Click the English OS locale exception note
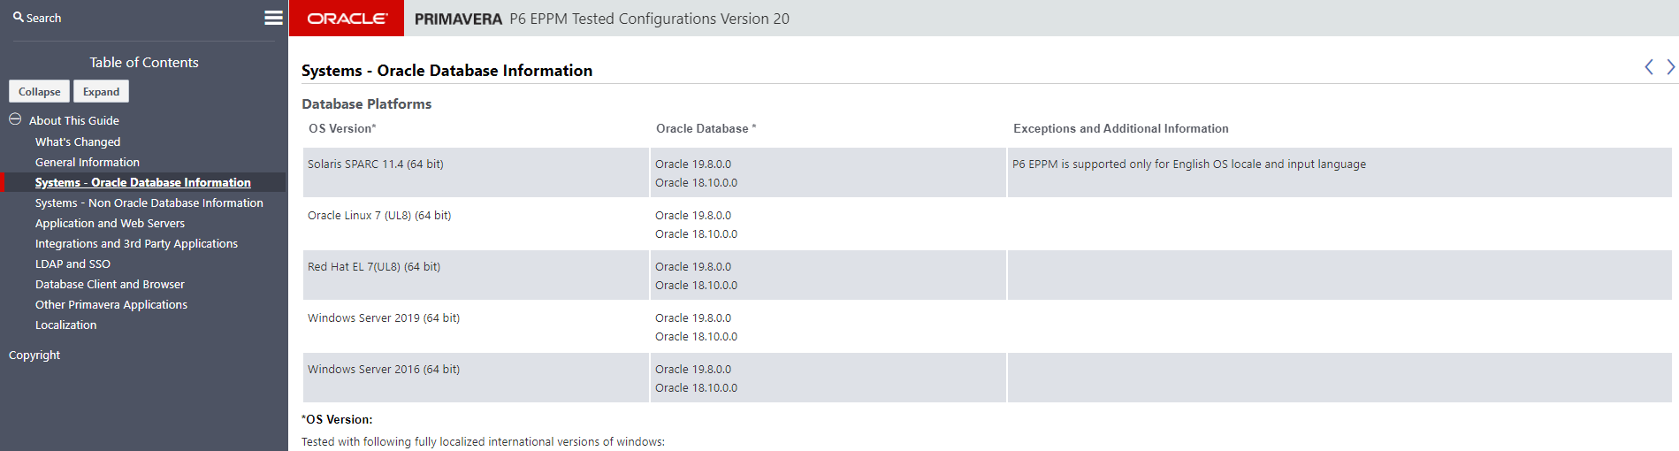The image size is (1679, 451). point(1189,164)
